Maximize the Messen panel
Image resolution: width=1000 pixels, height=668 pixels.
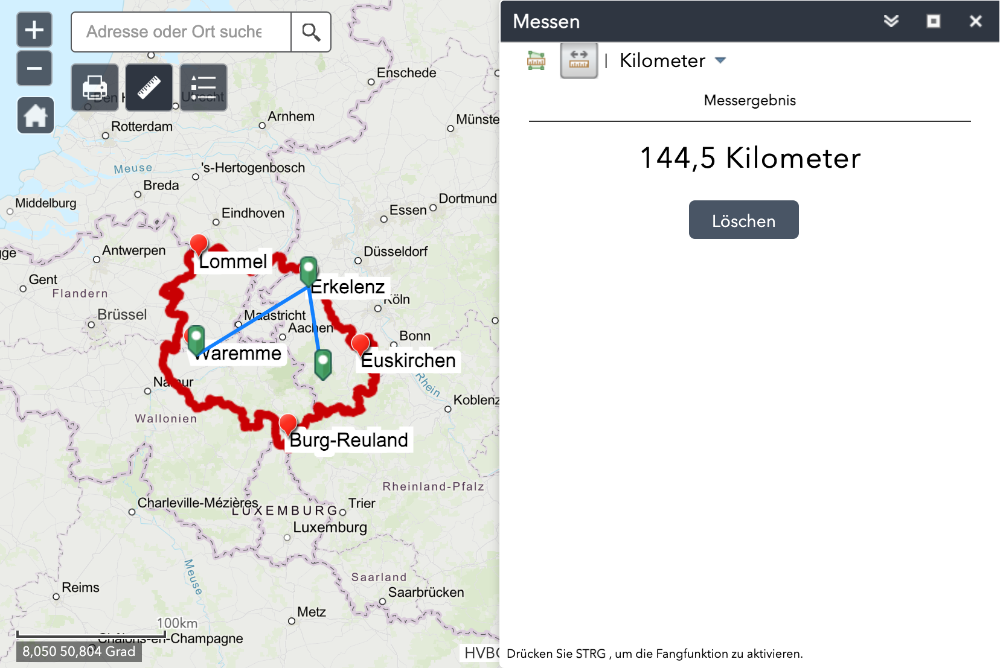pyautogui.click(x=933, y=21)
